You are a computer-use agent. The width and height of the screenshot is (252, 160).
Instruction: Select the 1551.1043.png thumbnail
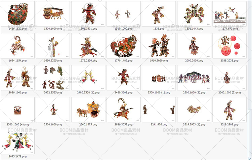(194, 14)
